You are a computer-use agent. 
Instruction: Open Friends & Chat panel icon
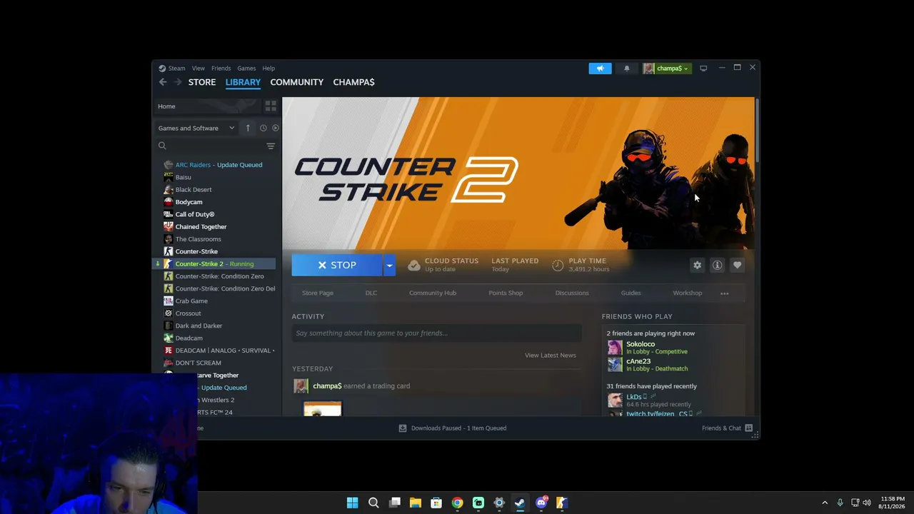[748, 428]
